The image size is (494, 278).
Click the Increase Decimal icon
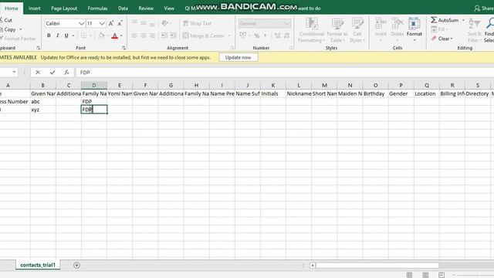[x=277, y=36]
